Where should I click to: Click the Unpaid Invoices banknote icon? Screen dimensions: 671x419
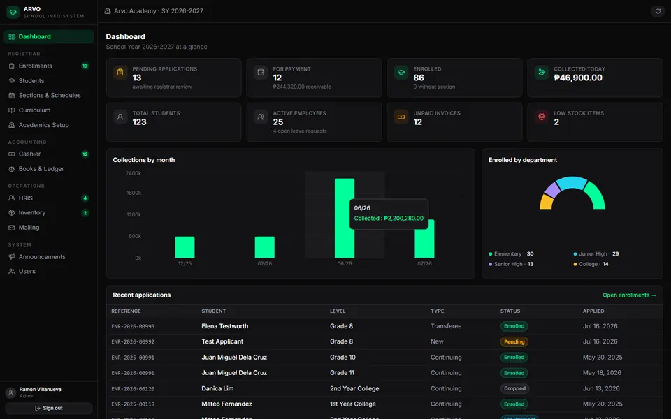(401, 117)
